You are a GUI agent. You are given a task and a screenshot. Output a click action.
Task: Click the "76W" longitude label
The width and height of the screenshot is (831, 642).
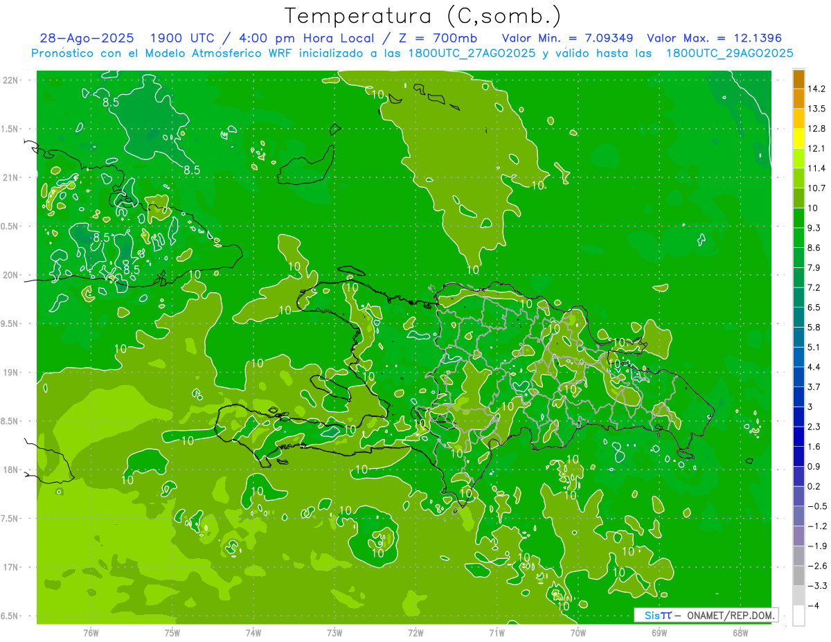(x=91, y=632)
